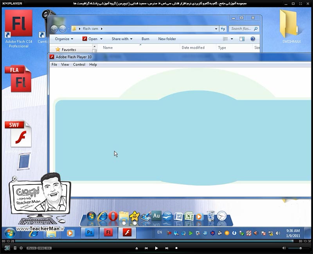Screen dimensions: 313x254
Task: Open the Windows Start orb on taskbar
Action: [9, 233]
